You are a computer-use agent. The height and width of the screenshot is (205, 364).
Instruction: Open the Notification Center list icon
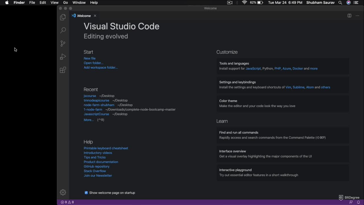click(x=356, y=3)
